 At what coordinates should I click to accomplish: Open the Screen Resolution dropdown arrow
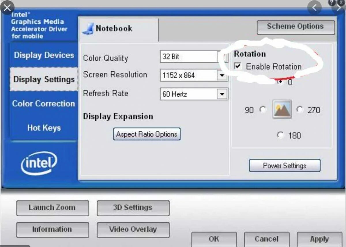pyautogui.click(x=222, y=75)
